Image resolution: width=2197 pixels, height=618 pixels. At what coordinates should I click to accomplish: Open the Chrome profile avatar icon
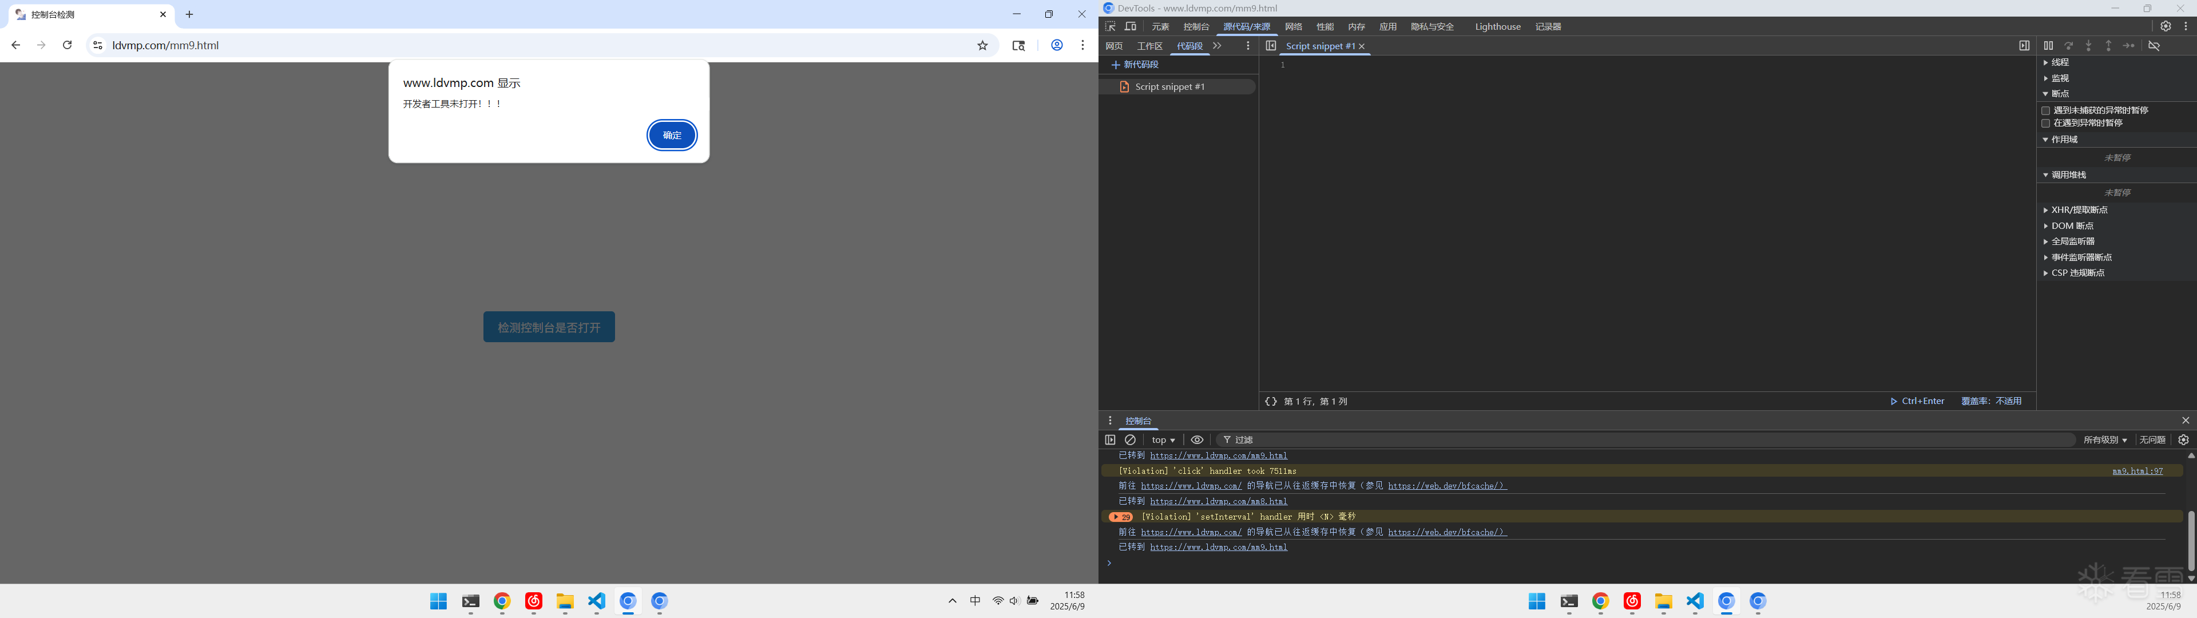[1057, 45]
